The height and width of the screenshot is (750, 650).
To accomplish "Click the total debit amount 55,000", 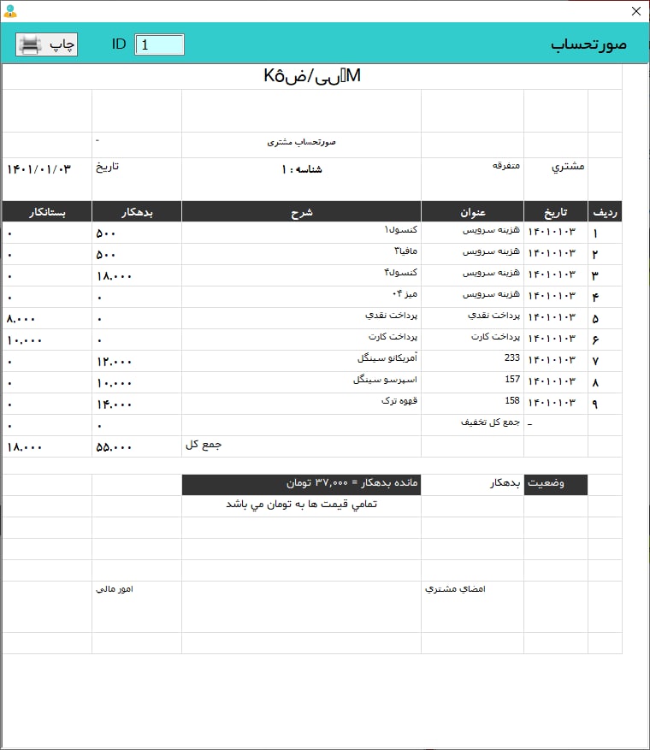I will [114, 446].
